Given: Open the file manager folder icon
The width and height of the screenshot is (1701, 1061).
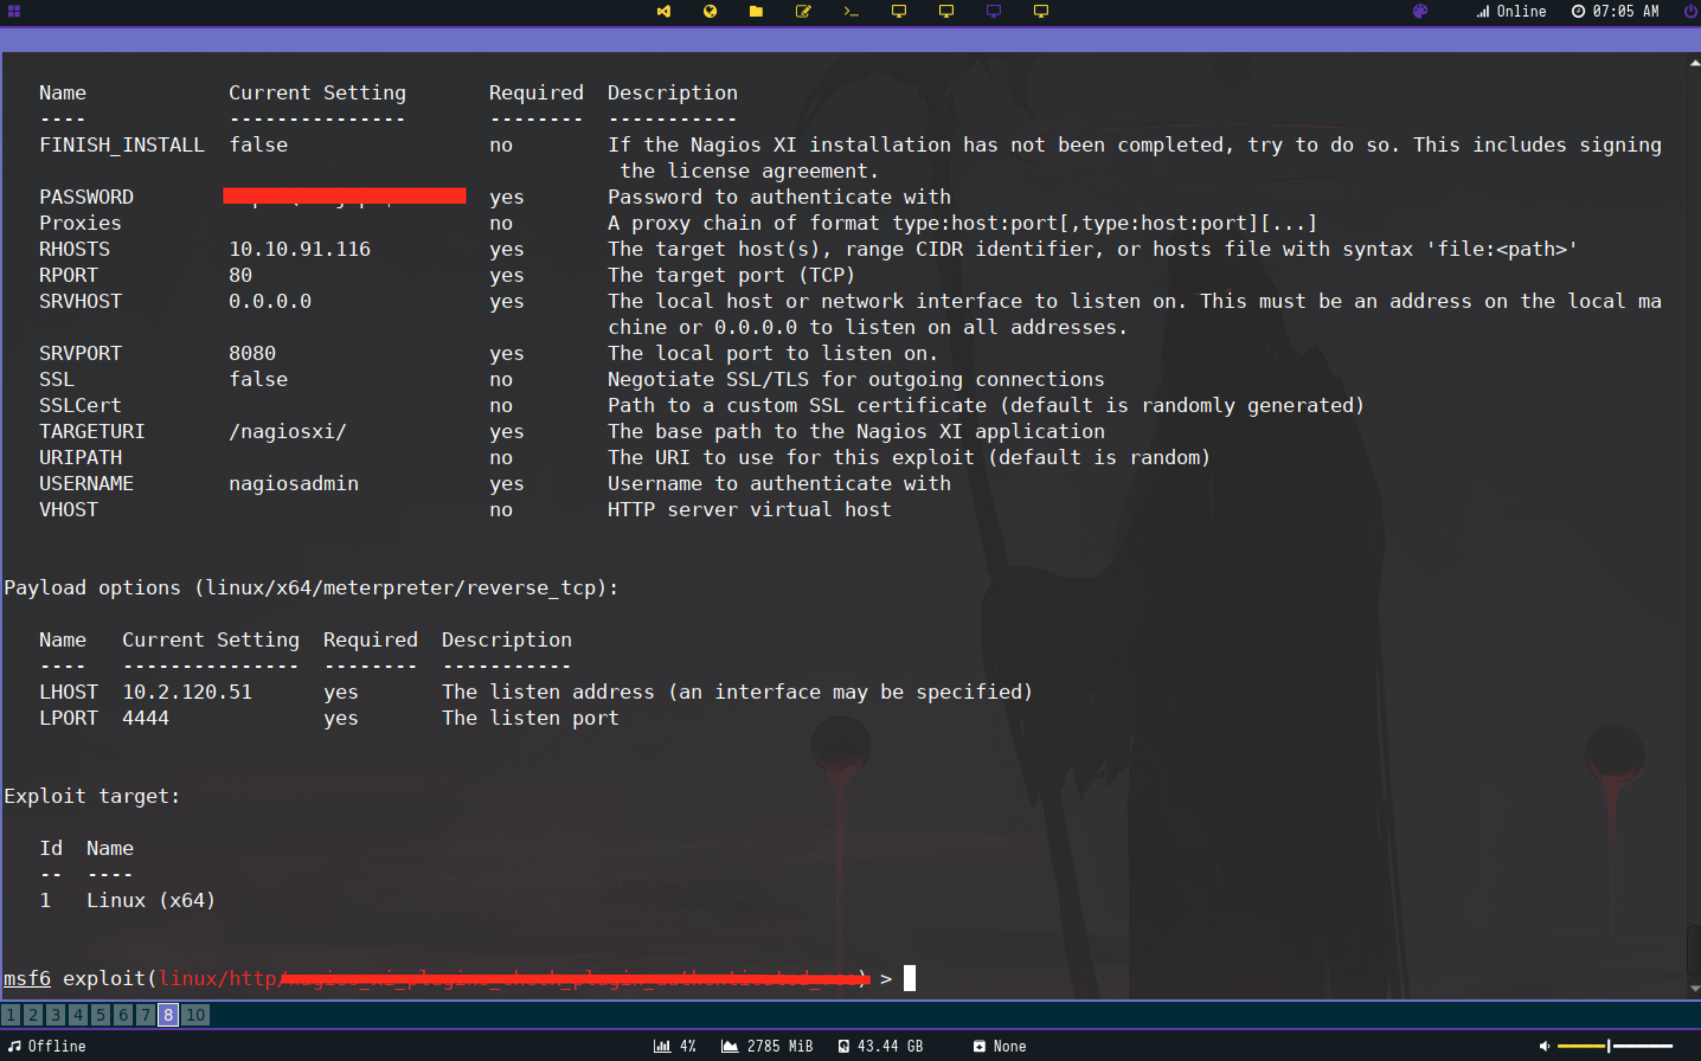Looking at the screenshot, I should 756,11.
